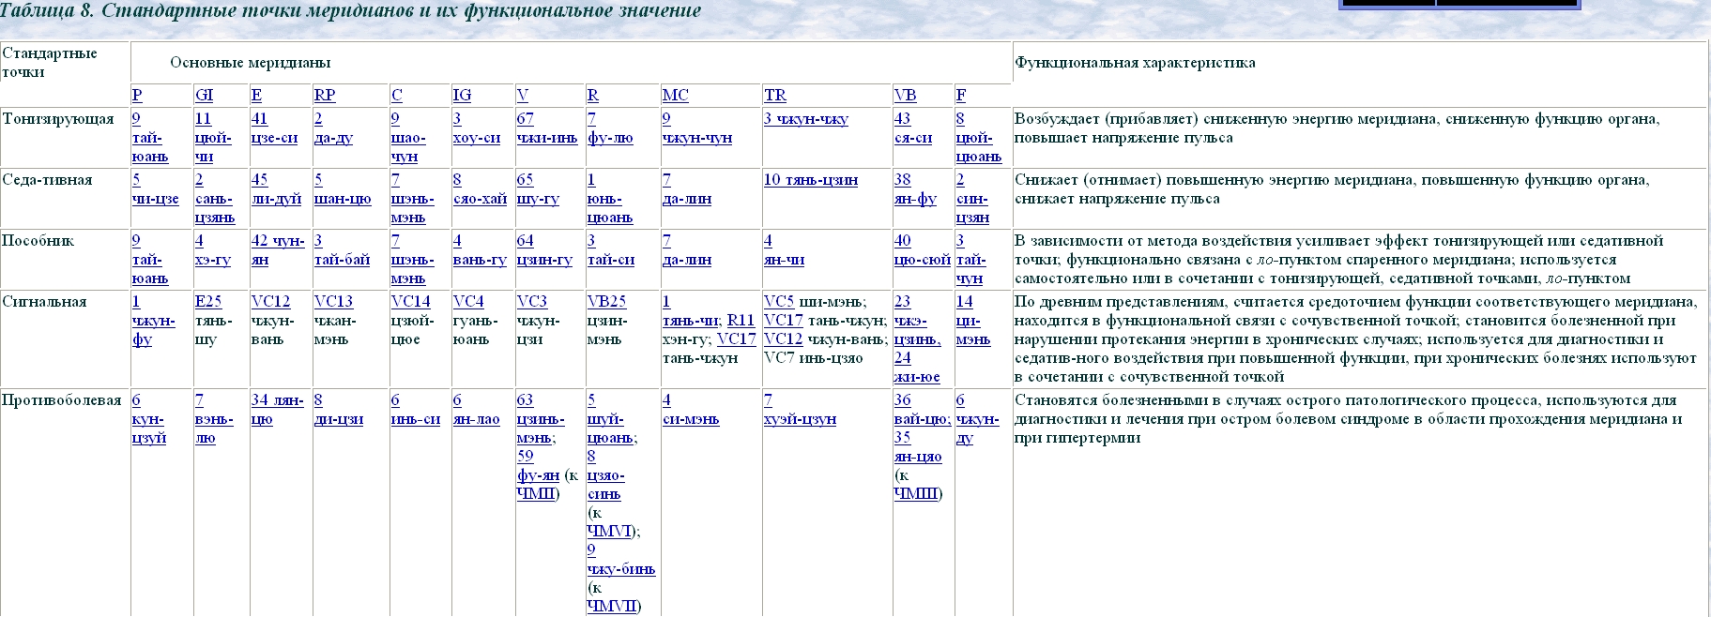Screen dimensions: 1711x617
Task: Click point 35 ян-цзяо link
Action: 918,447
